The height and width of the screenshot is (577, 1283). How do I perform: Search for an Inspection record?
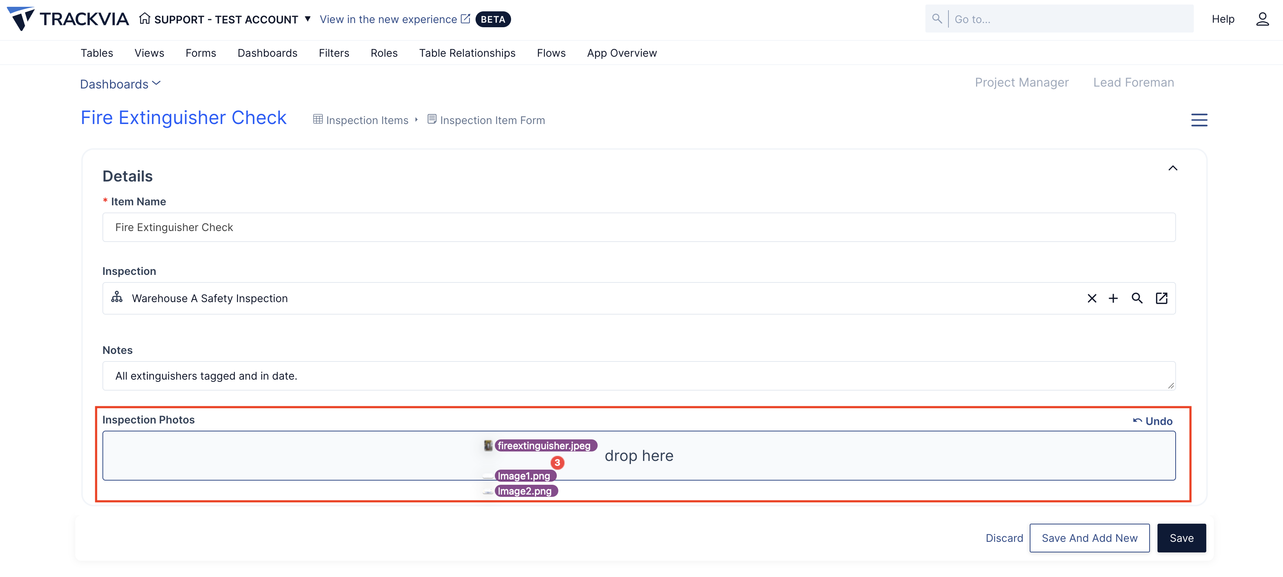point(1137,298)
